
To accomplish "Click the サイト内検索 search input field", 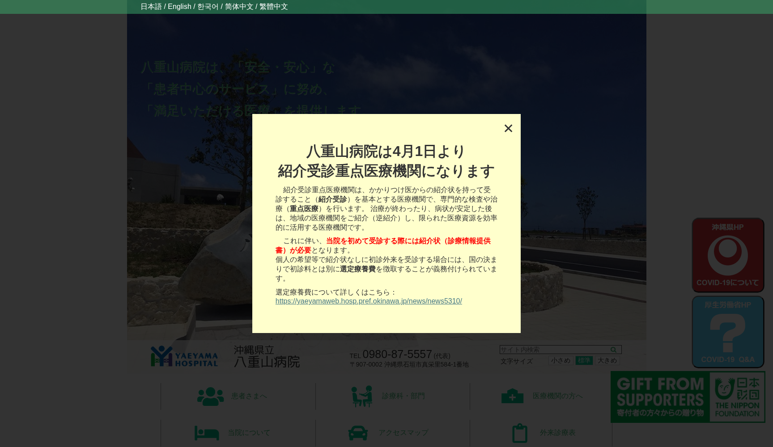I will [x=550, y=350].
